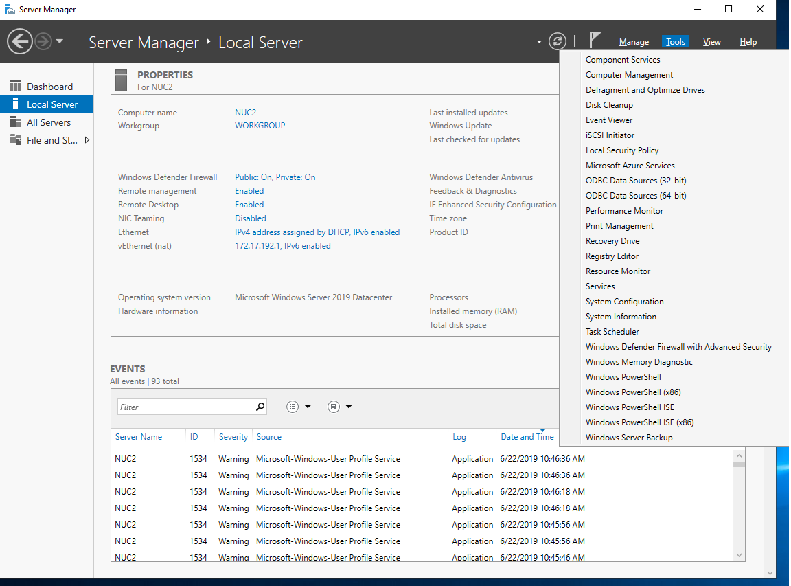This screenshot has height=586, width=791.
Task: Toggle the Disabled link for NIC Teaming
Action: click(250, 218)
